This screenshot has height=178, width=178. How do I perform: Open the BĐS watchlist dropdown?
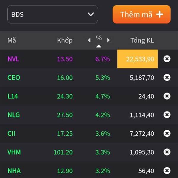[x=53, y=14]
